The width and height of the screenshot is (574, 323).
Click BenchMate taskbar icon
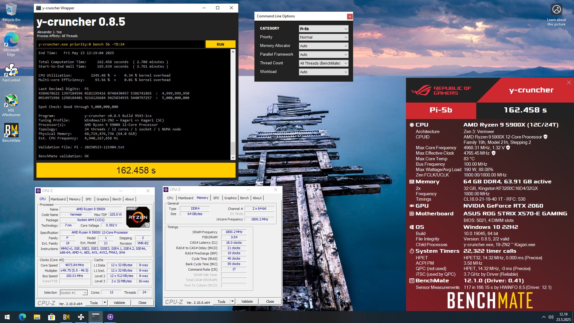pos(66,317)
